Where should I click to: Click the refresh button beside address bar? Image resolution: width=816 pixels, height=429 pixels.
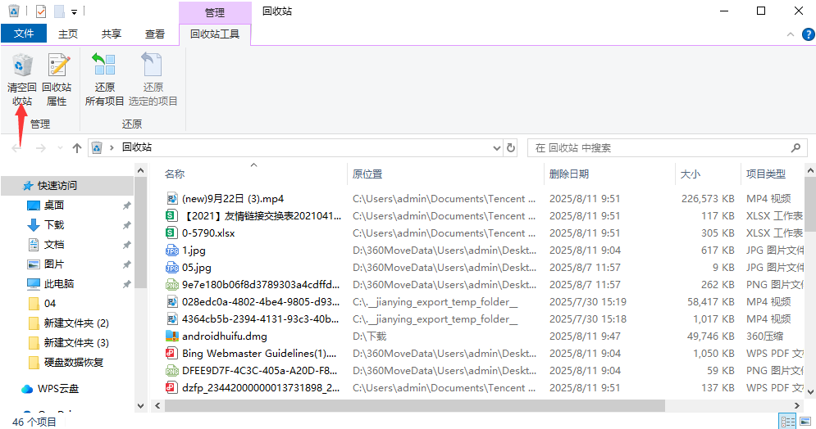(512, 148)
